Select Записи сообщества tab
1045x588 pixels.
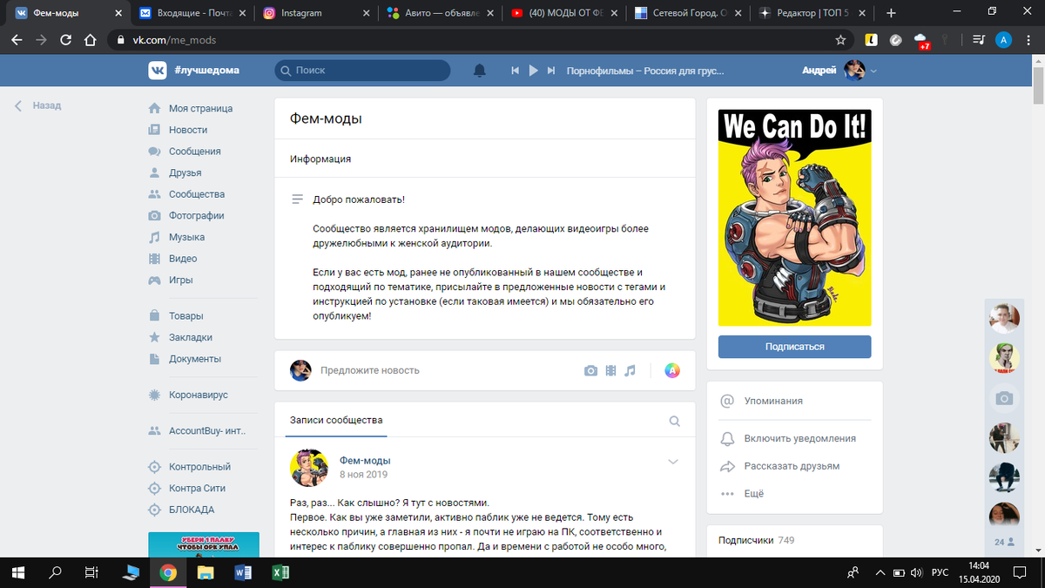click(x=336, y=421)
